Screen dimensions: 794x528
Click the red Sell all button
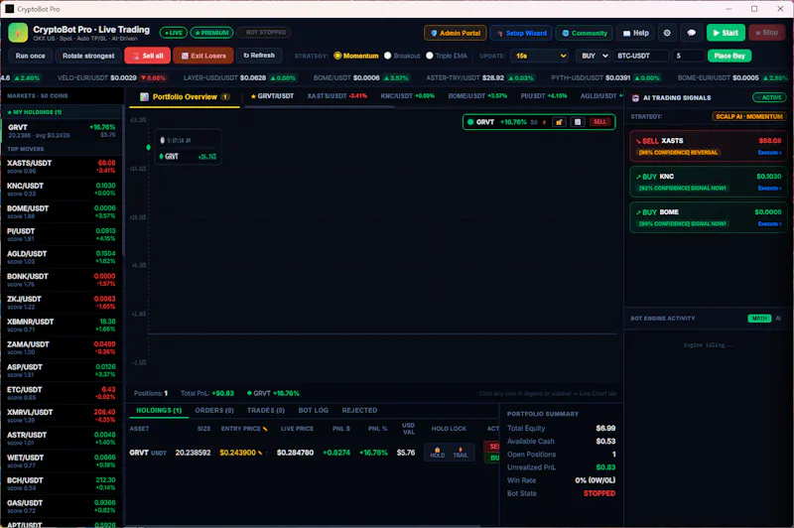pos(147,56)
